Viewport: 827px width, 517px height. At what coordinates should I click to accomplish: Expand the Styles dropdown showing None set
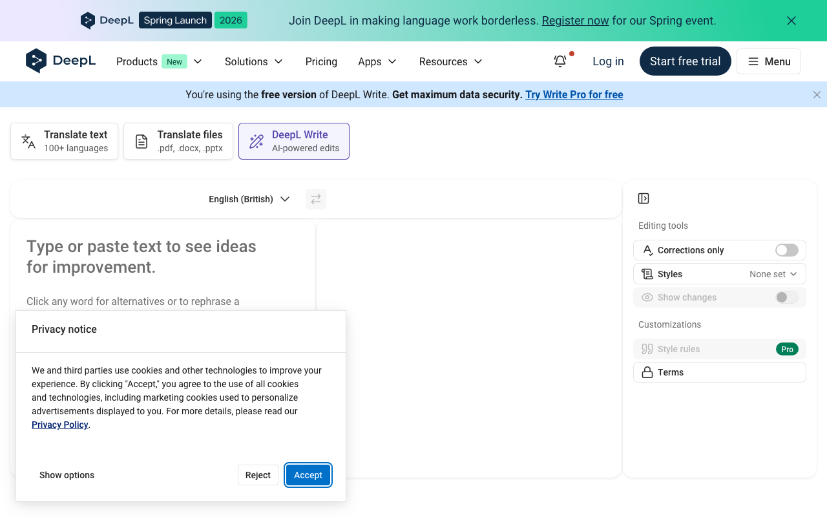[773, 273]
